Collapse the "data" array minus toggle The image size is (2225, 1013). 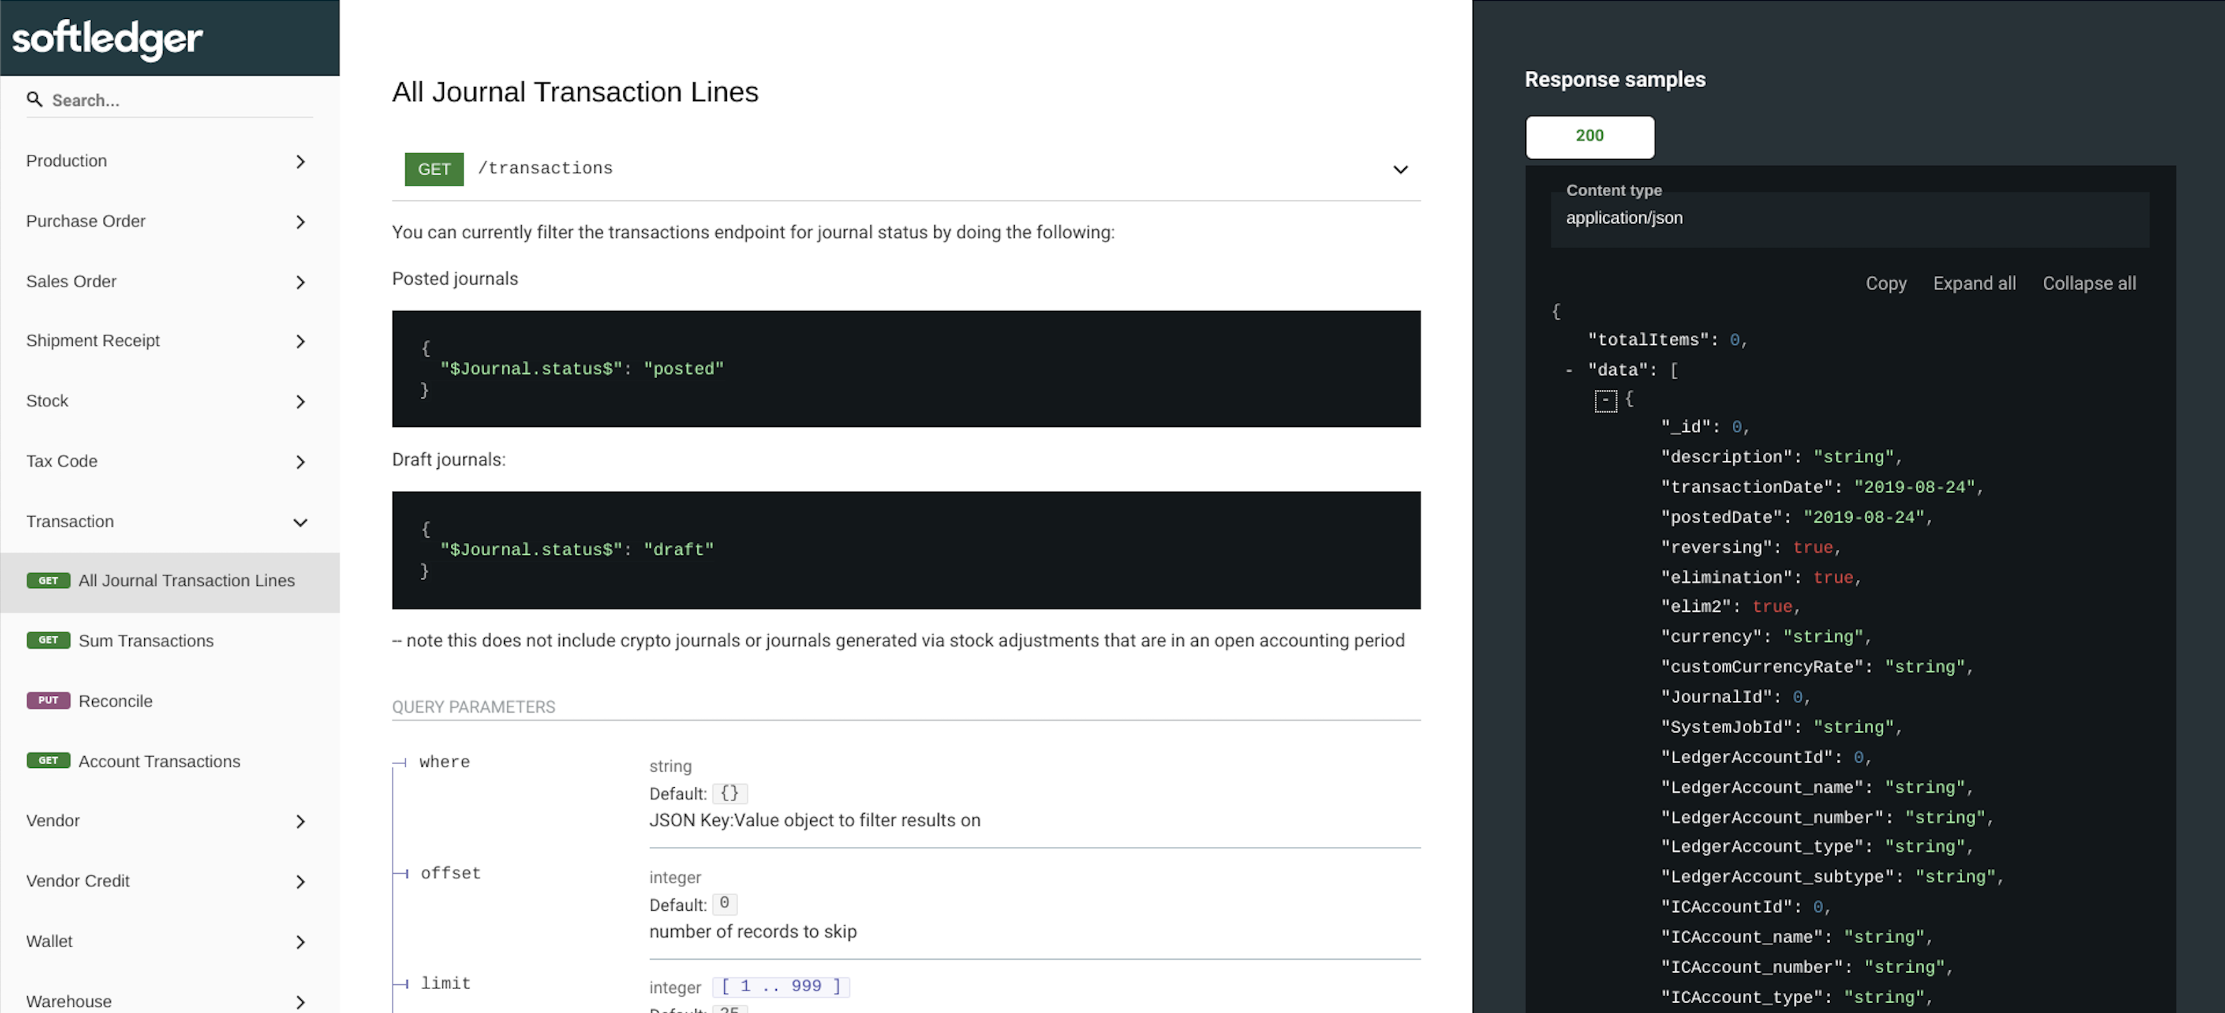tap(1568, 370)
